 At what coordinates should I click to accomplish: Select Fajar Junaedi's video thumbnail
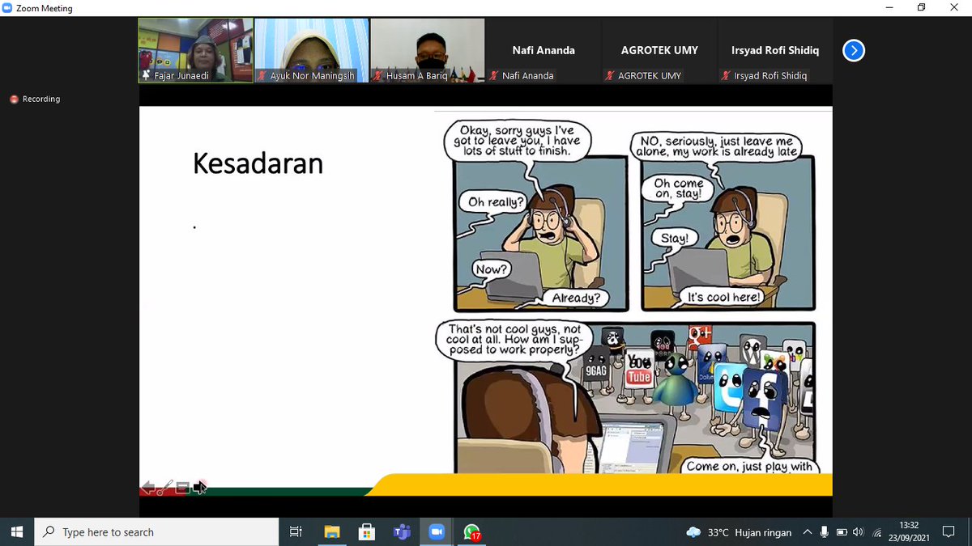pyautogui.click(x=195, y=50)
